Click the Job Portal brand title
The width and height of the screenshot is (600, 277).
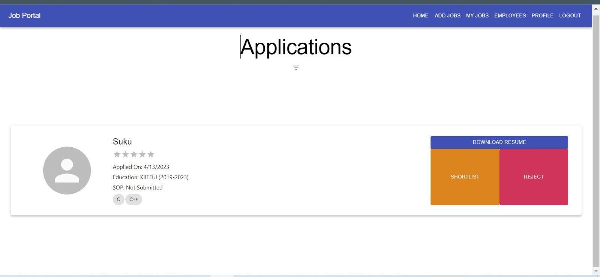pyautogui.click(x=24, y=15)
